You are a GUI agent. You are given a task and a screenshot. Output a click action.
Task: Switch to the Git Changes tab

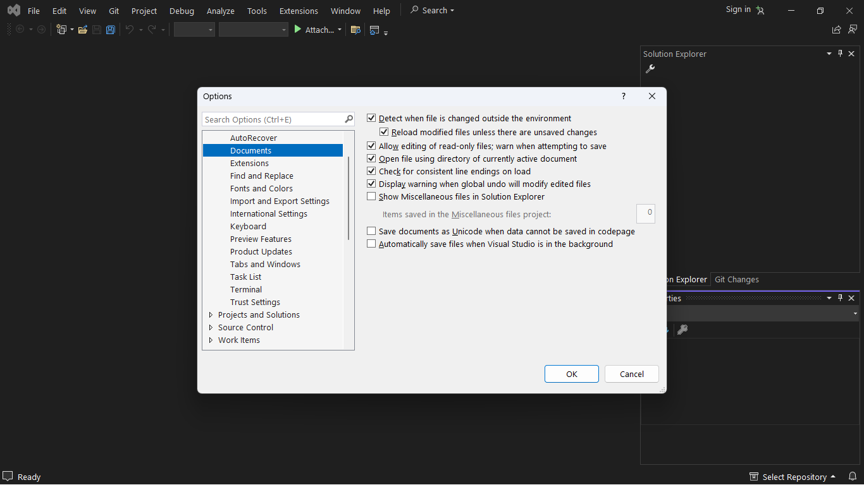pos(736,279)
